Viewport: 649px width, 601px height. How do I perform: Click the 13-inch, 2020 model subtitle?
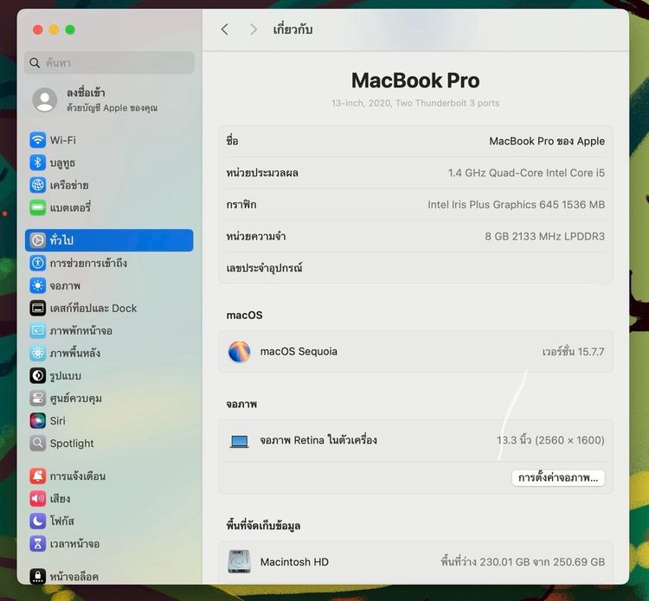(x=415, y=103)
